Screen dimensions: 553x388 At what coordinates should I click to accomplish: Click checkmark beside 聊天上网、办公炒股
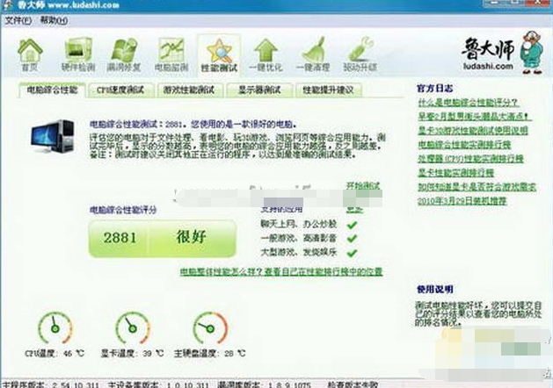coord(352,225)
